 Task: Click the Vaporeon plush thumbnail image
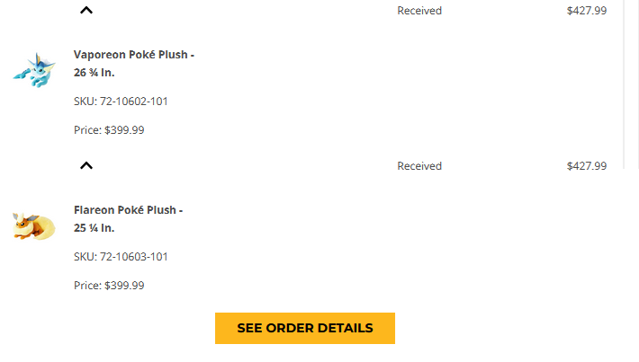point(35,70)
